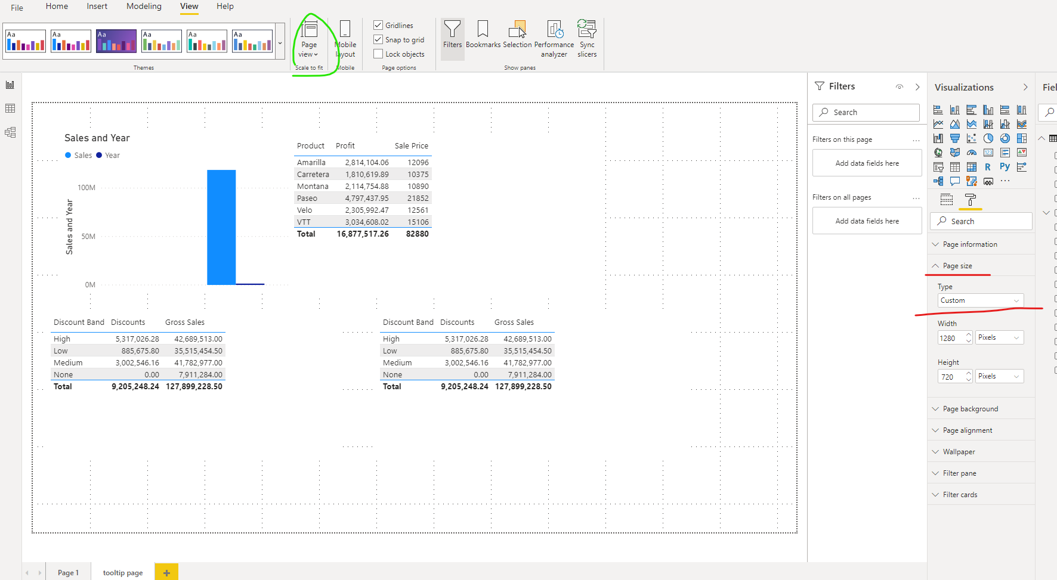Expand the Page background section

click(x=981, y=409)
